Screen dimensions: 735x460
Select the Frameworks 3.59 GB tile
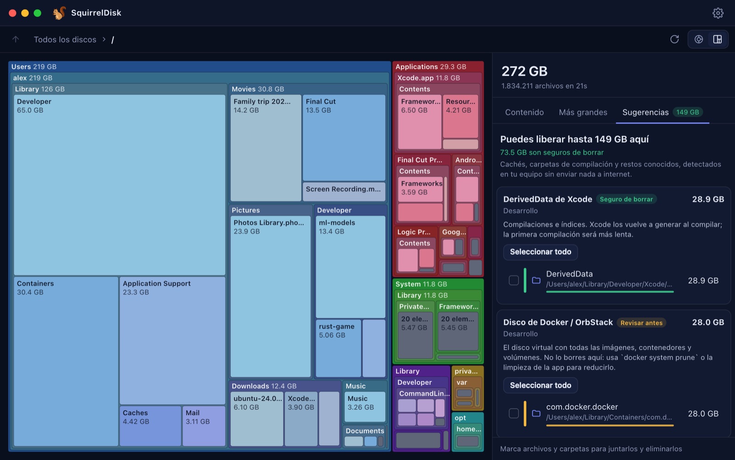pos(420,189)
